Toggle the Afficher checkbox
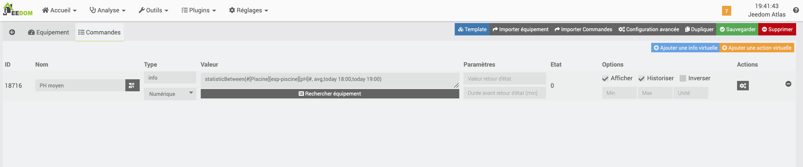The image size is (803, 167). pyautogui.click(x=605, y=78)
